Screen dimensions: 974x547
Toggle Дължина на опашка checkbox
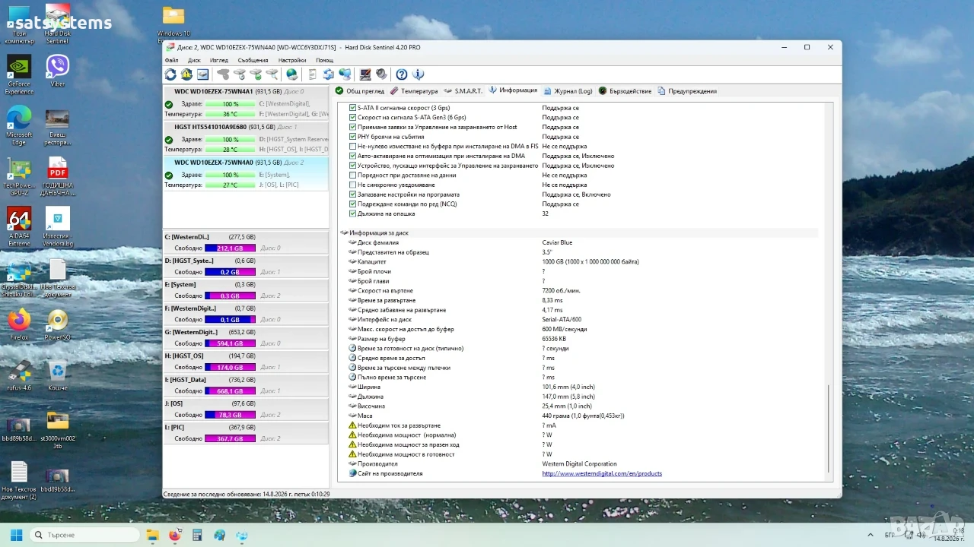tap(352, 213)
